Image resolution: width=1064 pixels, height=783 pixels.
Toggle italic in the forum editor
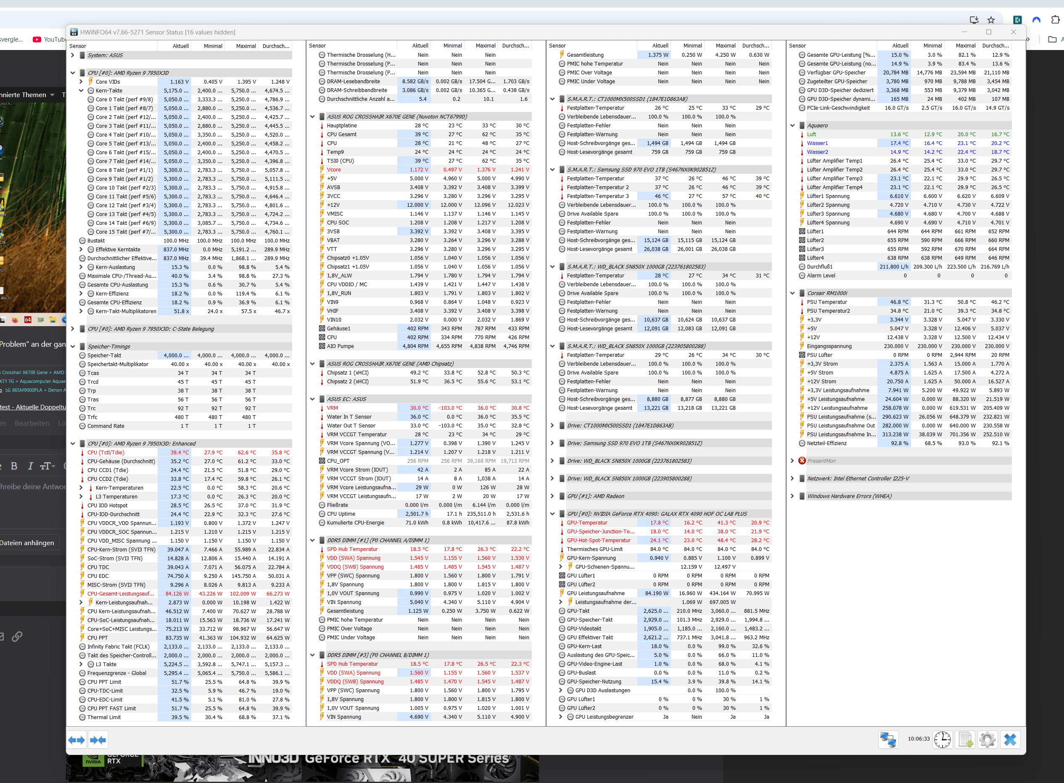click(x=30, y=466)
